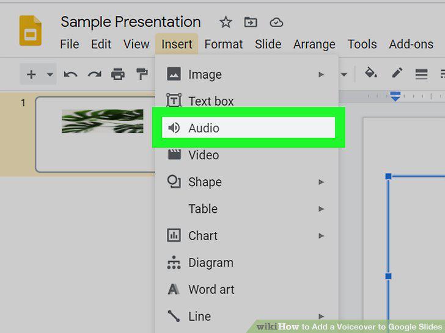
Task: Click the left-middle selection handle on the slide
Action: 388,276
